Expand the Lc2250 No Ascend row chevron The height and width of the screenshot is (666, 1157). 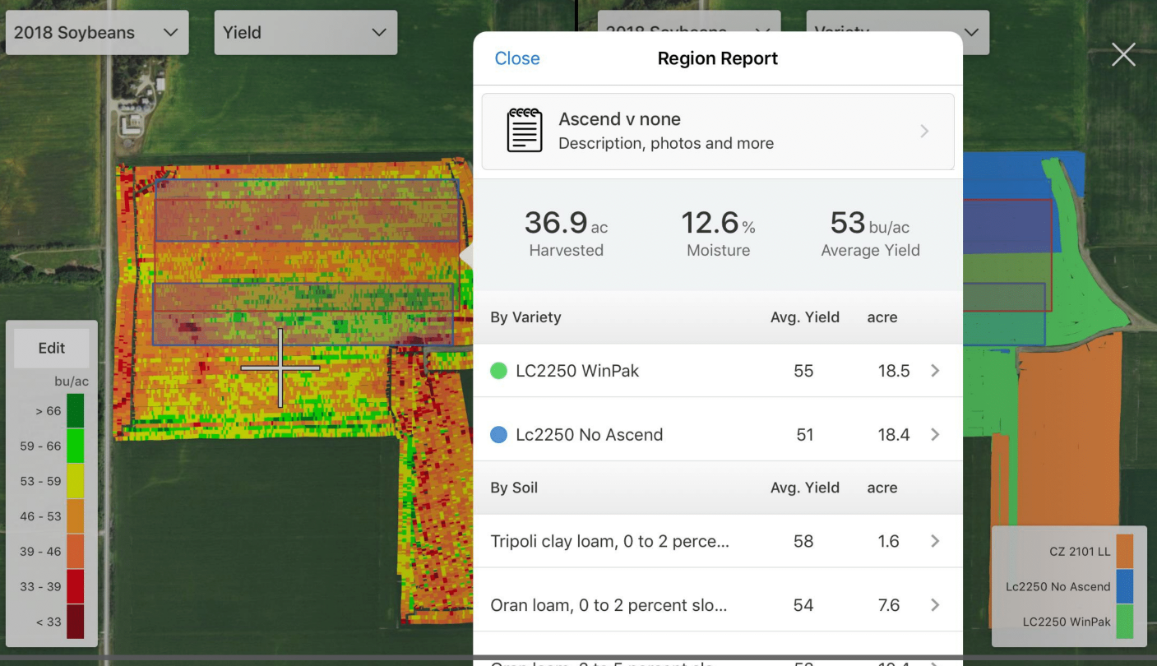tap(935, 435)
